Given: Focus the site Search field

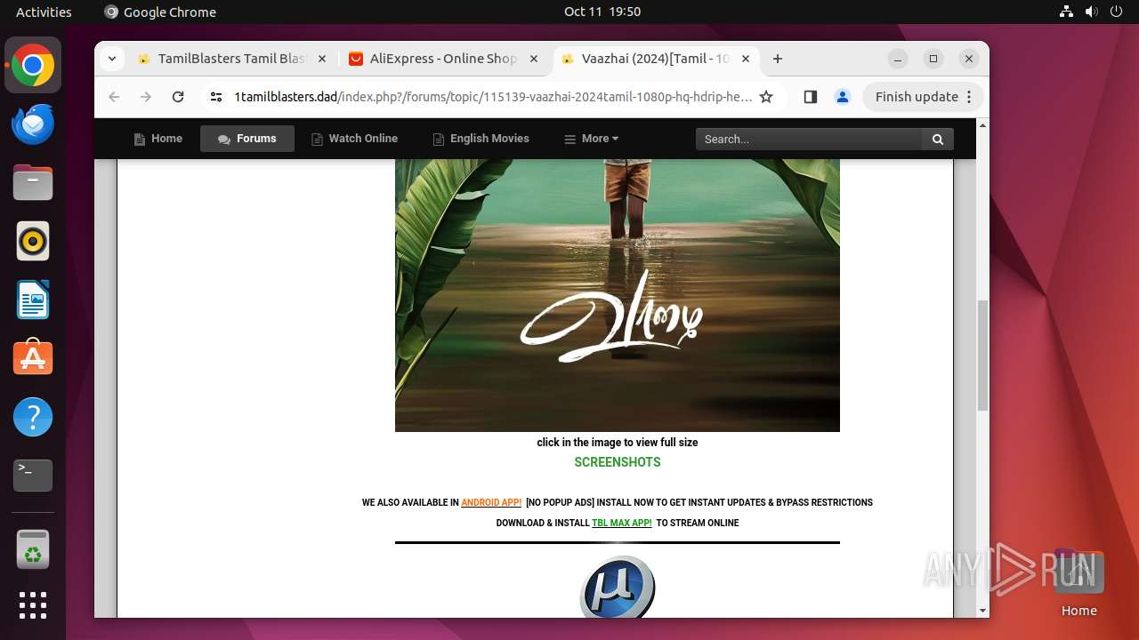Looking at the screenshot, I should tap(809, 139).
